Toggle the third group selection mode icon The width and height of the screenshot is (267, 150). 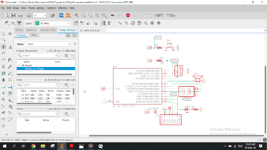[89, 23]
